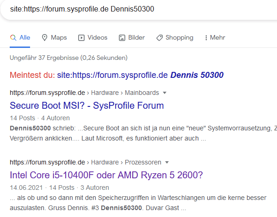Click the magnifier icon next to Alle

point(13,38)
